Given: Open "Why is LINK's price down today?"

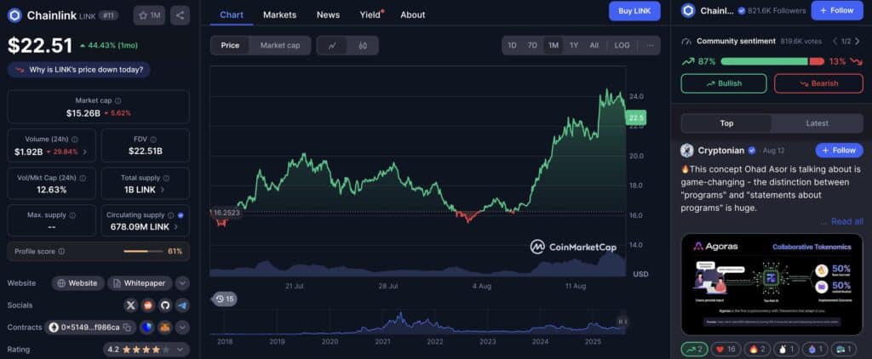Looking at the screenshot, I should [79, 70].
